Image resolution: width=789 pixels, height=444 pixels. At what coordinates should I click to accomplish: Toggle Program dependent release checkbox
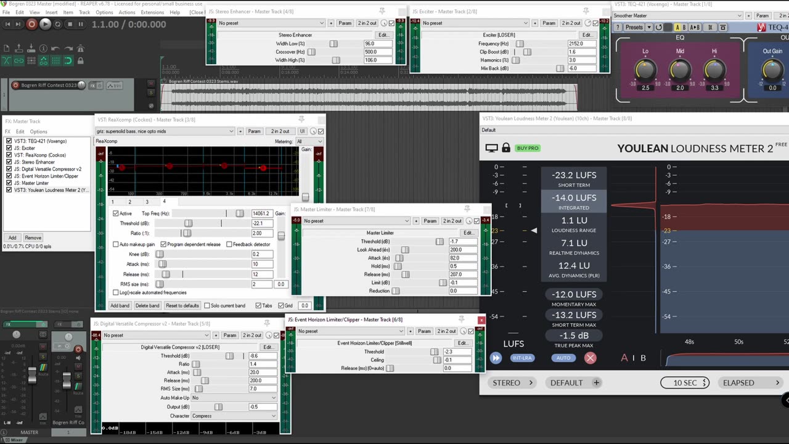(163, 244)
